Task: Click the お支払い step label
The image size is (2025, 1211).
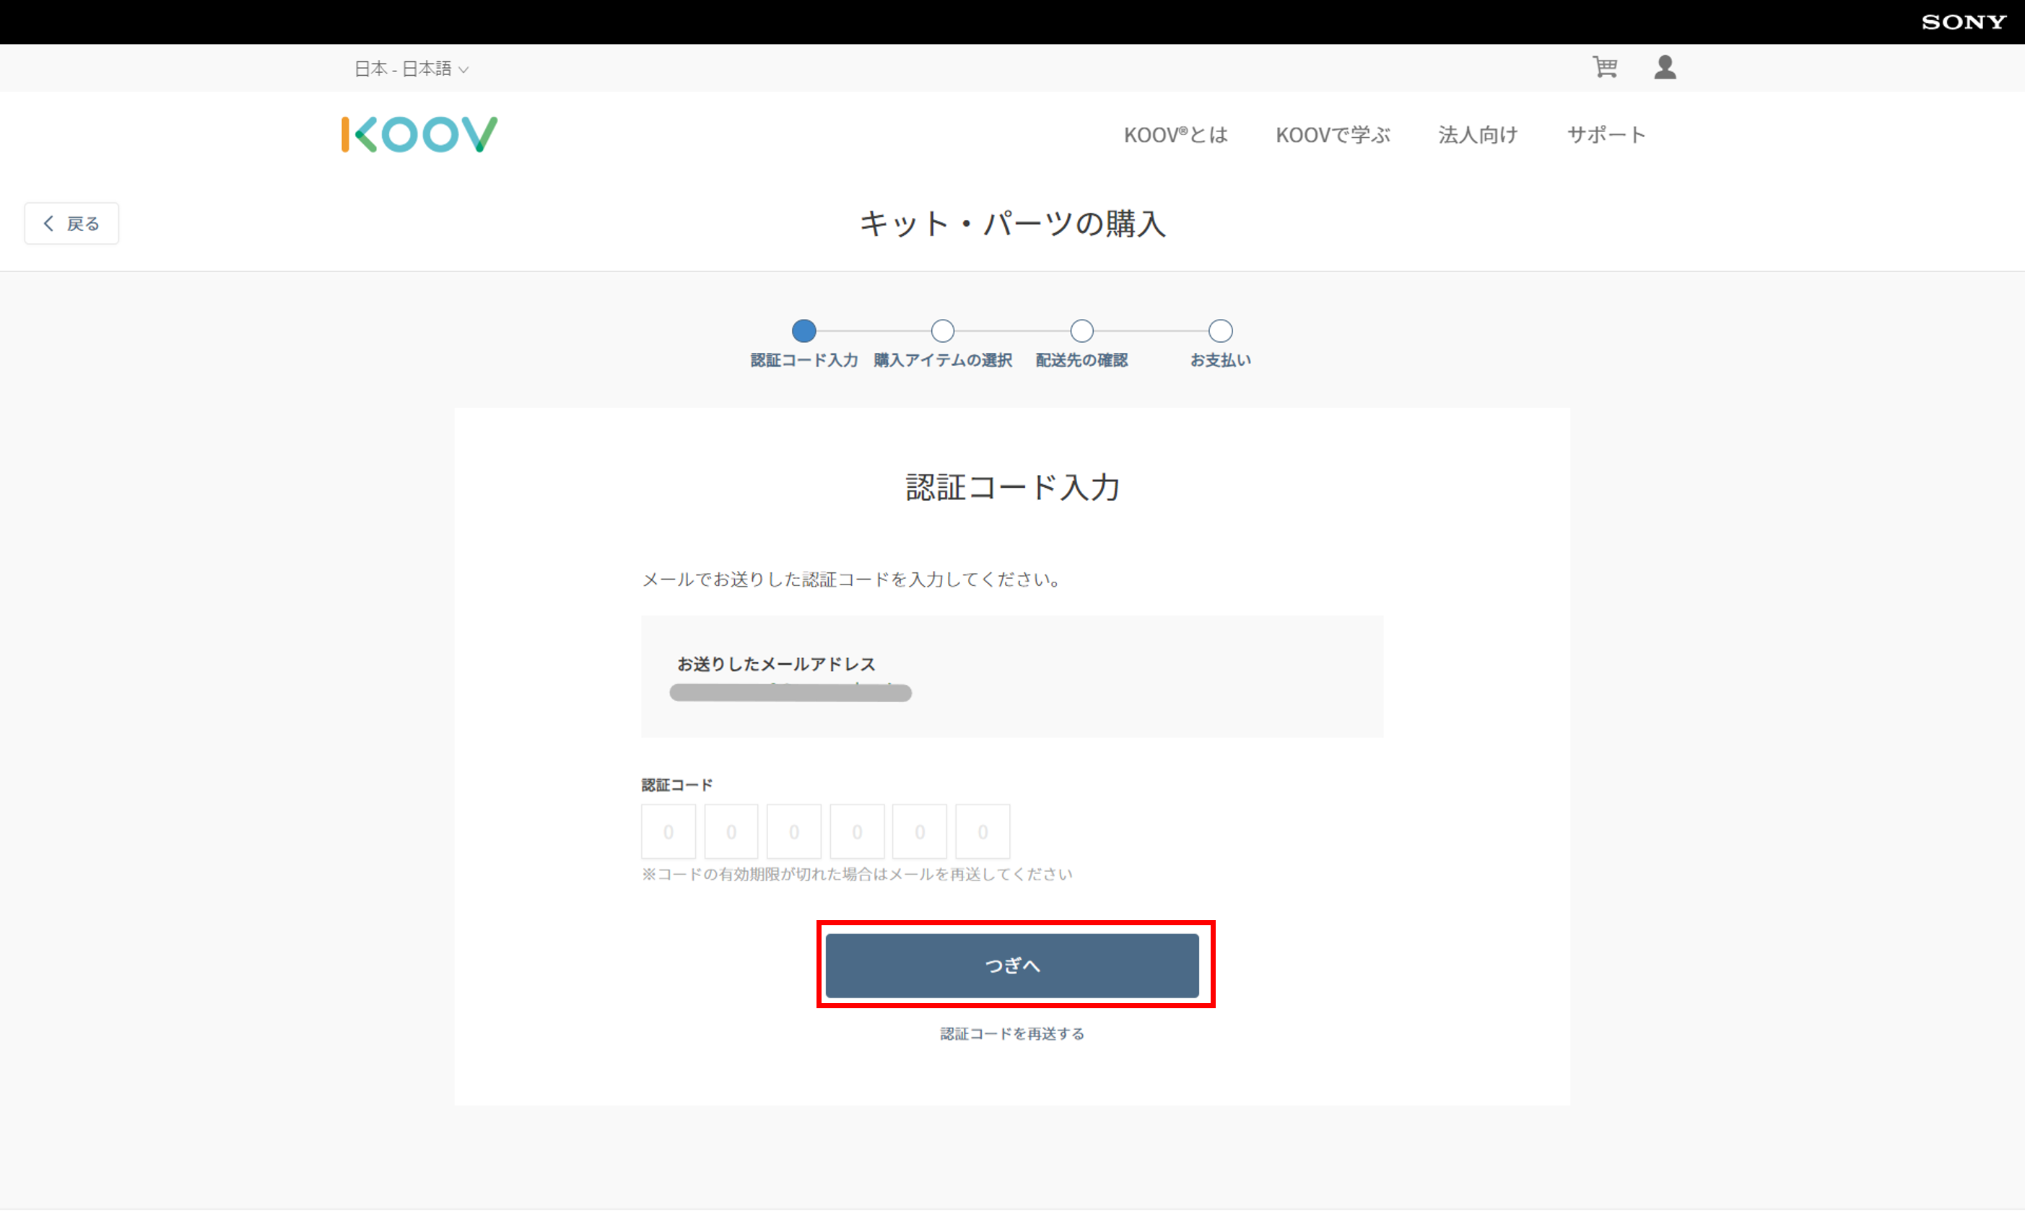Action: (x=1220, y=360)
